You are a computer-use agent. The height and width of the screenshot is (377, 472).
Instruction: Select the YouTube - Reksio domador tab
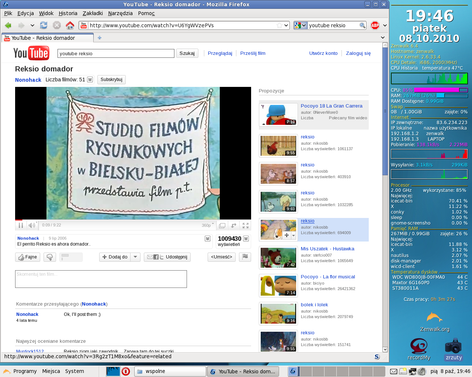pos(48,38)
